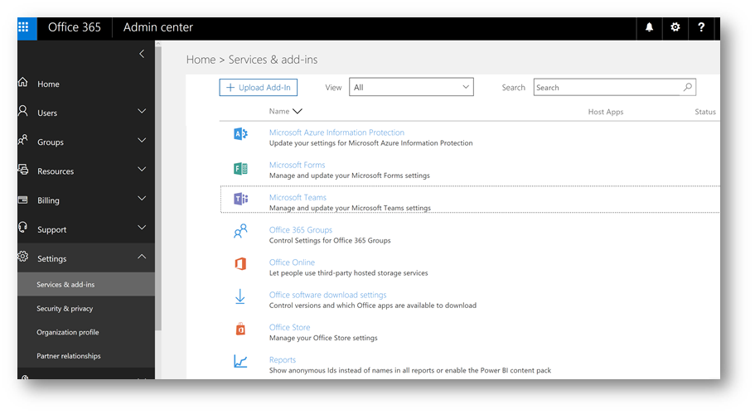Open the notifications bell
Image resolution: width=755 pixels, height=414 pixels.
(x=649, y=27)
